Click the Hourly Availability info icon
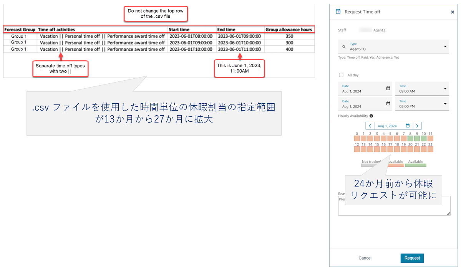Image resolution: width=461 pixels, height=270 pixels. pyautogui.click(x=371, y=116)
